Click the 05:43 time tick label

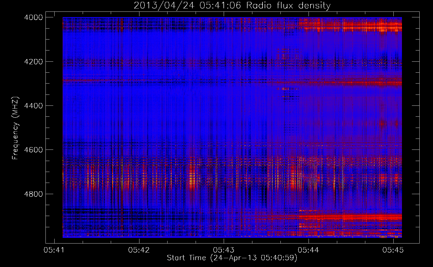coord(224,250)
